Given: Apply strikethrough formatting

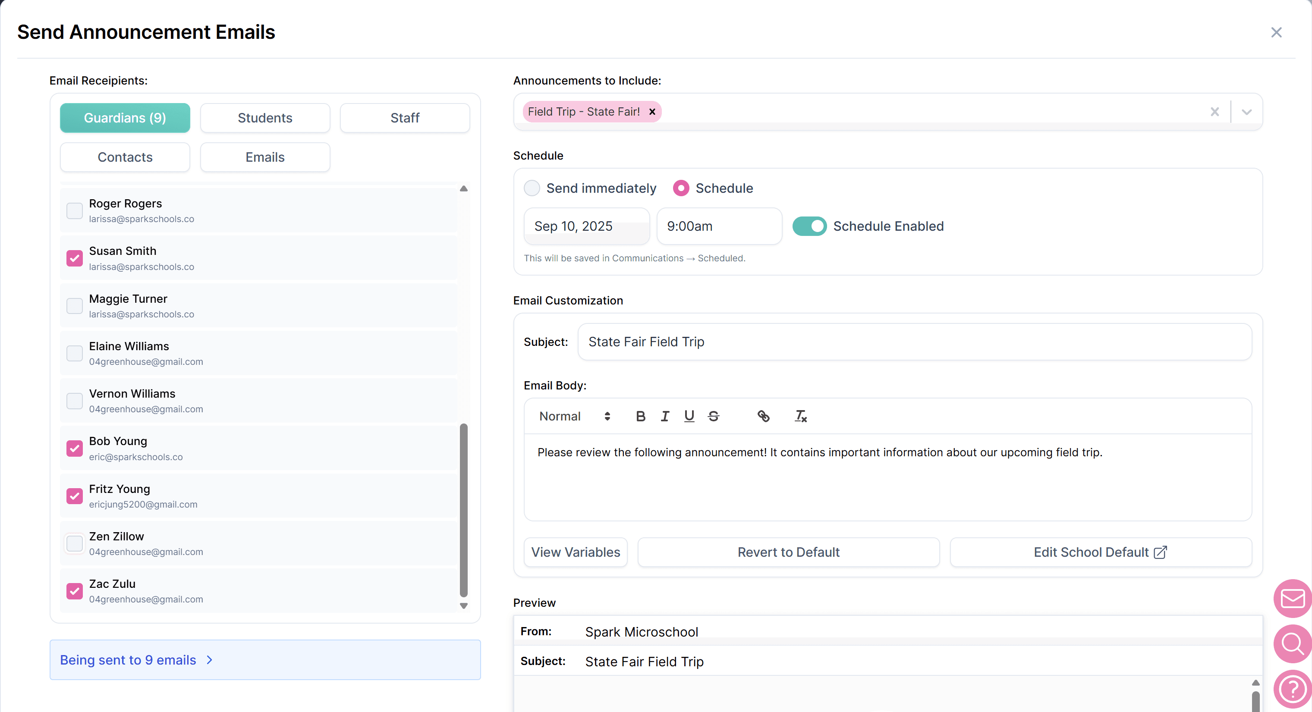Looking at the screenshot, I should (x=714, y=416).
